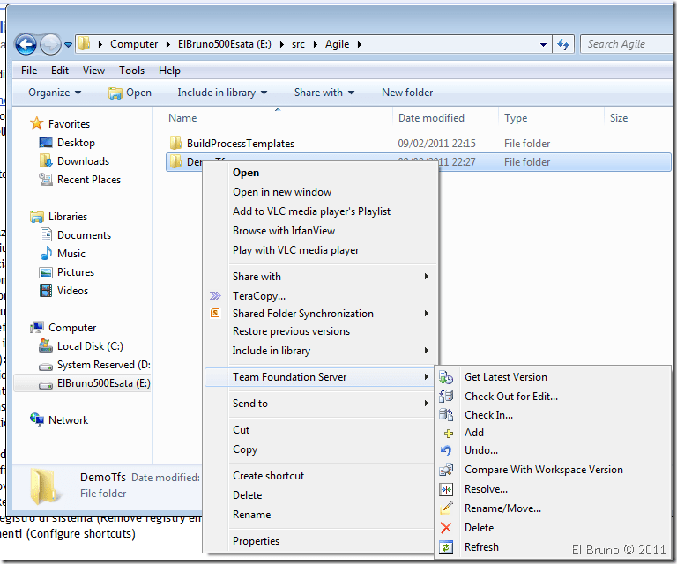Click the red X Delete icon
The image size is (677, 564).
tap(446, 528)
